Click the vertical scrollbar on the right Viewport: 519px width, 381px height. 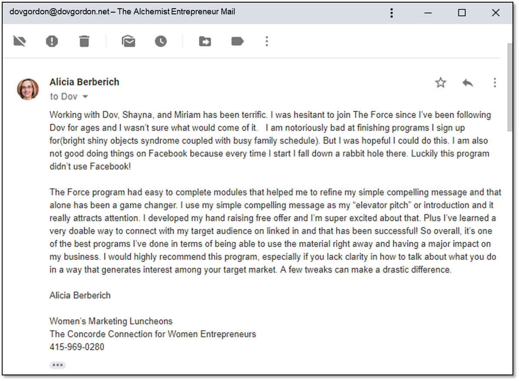click(x=509, y=87)
